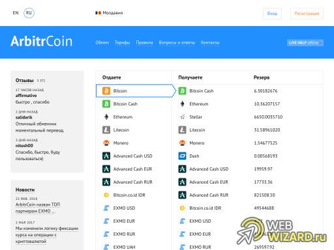
Task: Pick the Litecoin icon in the Отдаете column
Action: pos(106,130)
